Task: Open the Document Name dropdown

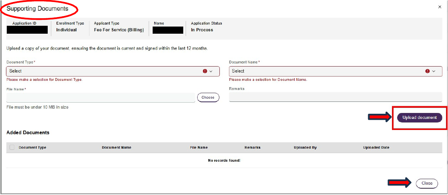Action: 336,71
